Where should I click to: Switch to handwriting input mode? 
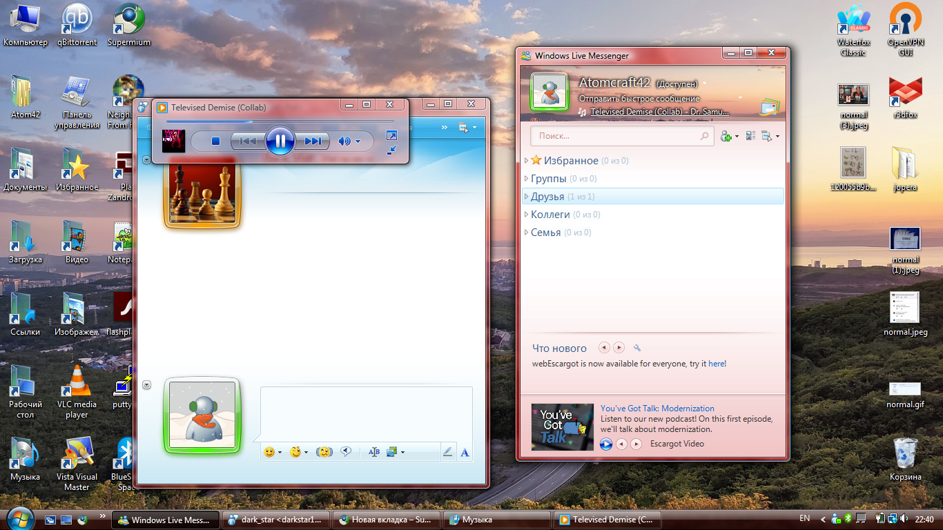click(x=447, y=452)
